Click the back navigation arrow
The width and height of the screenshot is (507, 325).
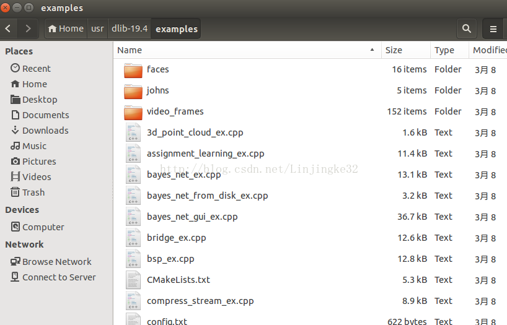tap(9, 28)
